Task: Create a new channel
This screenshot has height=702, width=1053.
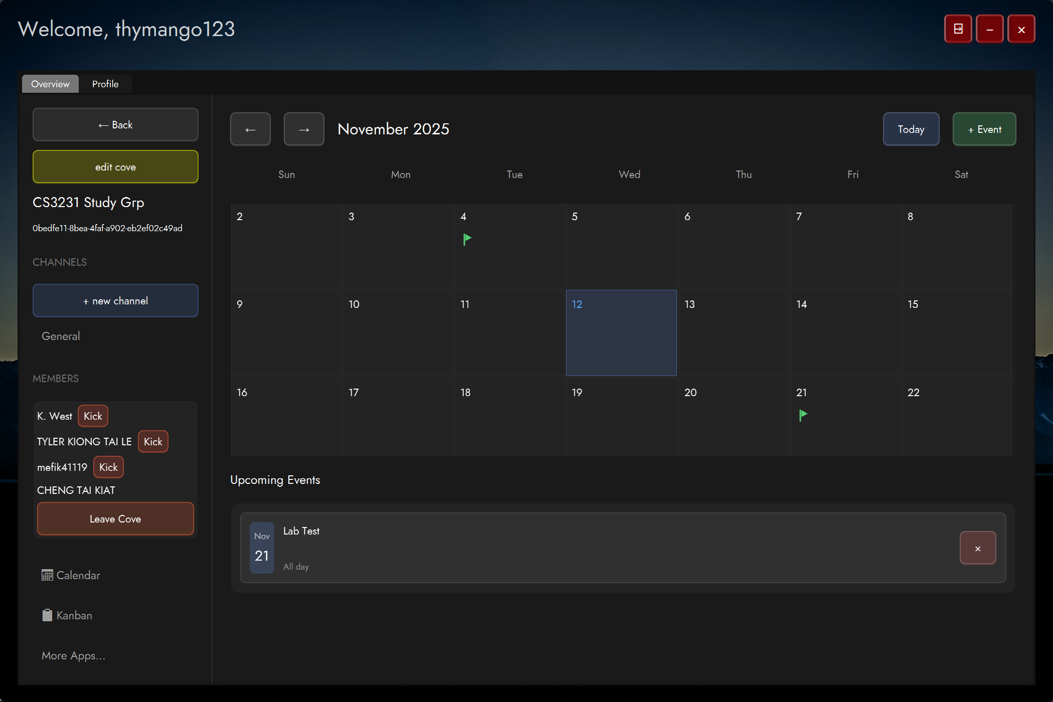Action: pyautogui.click(x=115, y=301)
